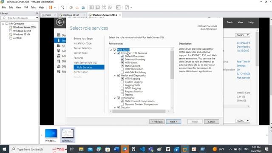Select the Windows 10 VM thumbnail
272x153 pixels.
click(x=51, y=135)
